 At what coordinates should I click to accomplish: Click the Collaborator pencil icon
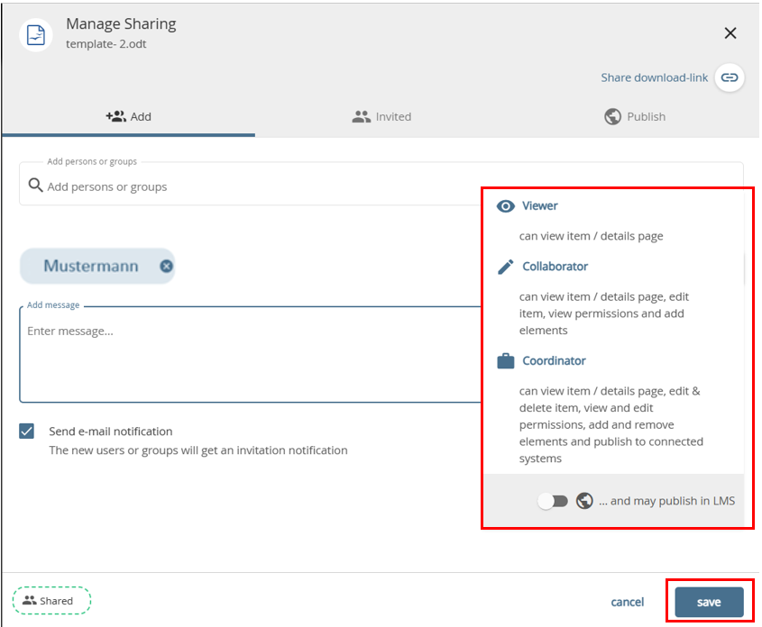click(506, 267)
